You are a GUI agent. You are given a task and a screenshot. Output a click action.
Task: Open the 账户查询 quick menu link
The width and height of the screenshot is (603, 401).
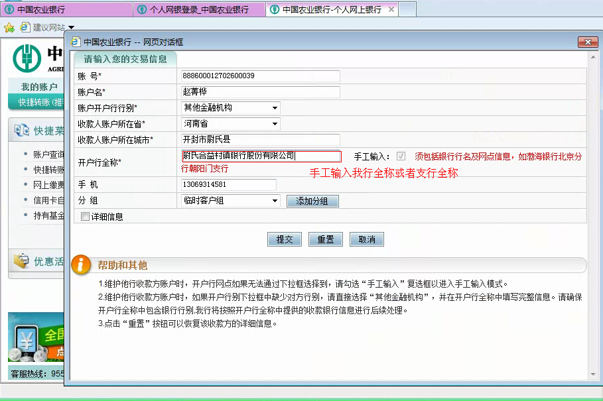49,154
